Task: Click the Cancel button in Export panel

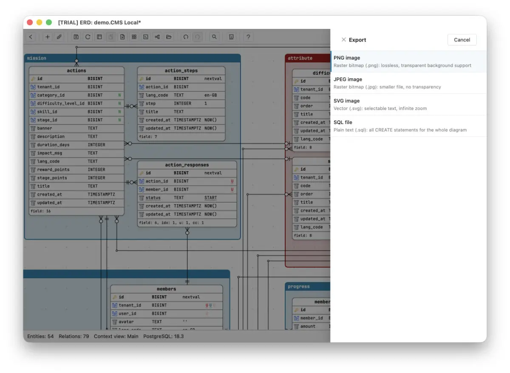Action: (462, 40)
